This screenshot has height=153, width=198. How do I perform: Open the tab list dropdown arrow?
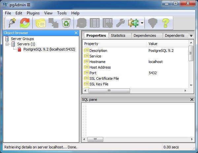(x=191, y=36)
